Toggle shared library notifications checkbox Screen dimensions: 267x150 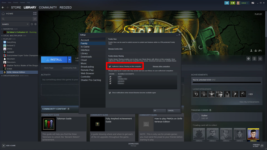click(x=110, y=93)
